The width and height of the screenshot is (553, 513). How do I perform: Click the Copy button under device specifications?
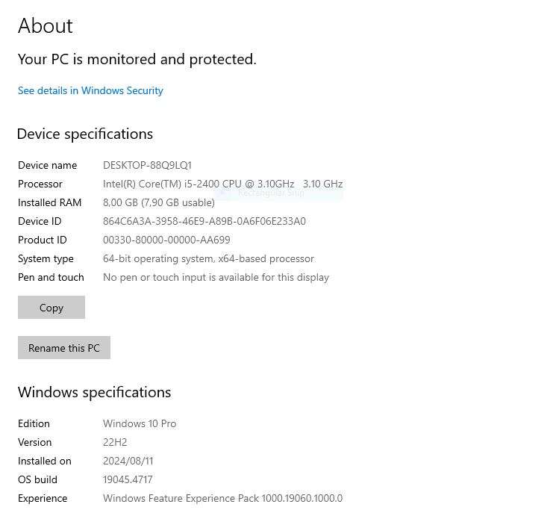click(51, 308)
